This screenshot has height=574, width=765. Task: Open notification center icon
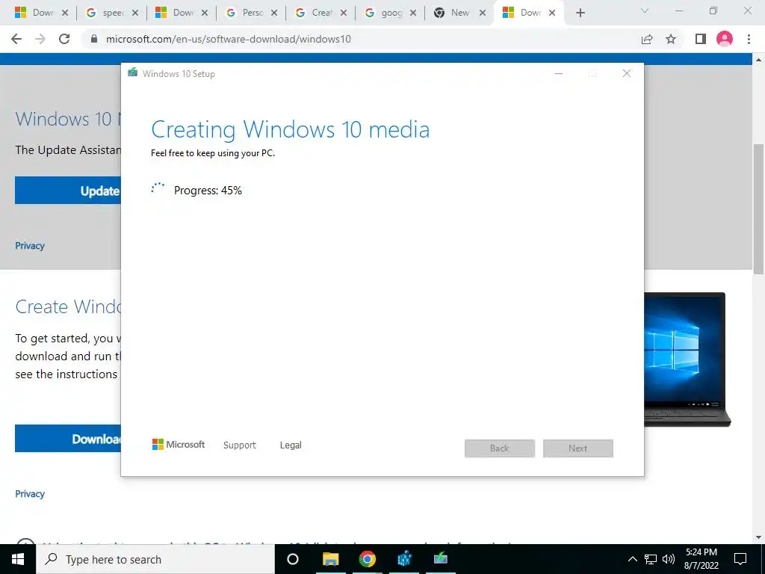[x=740, y=559]
